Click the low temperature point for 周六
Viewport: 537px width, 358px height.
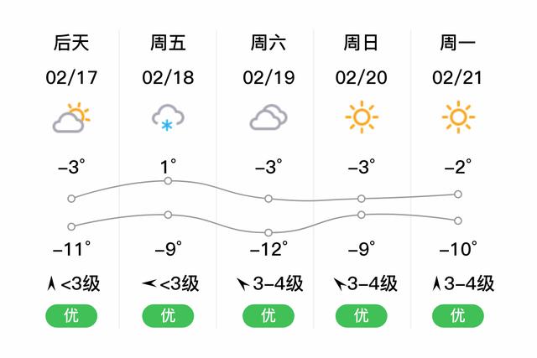coord(268,233)
